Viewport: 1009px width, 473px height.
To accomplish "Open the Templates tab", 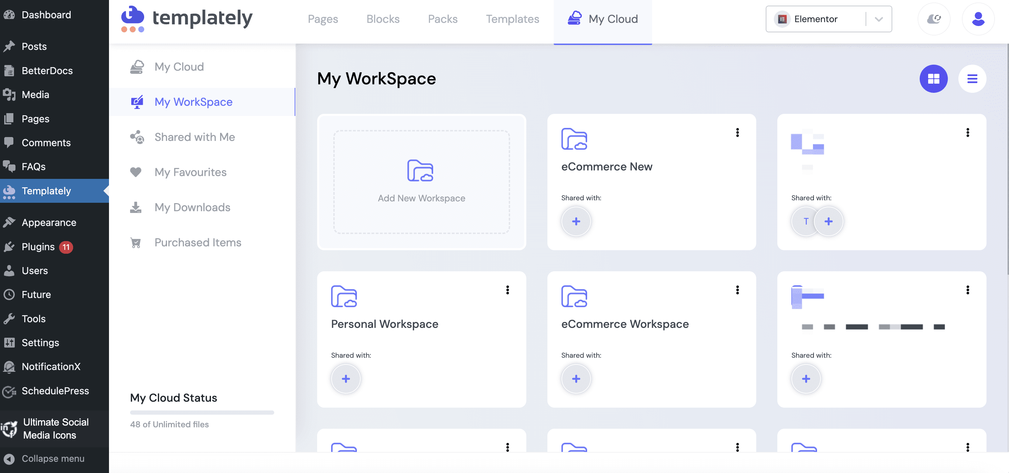I will [512, 19].
